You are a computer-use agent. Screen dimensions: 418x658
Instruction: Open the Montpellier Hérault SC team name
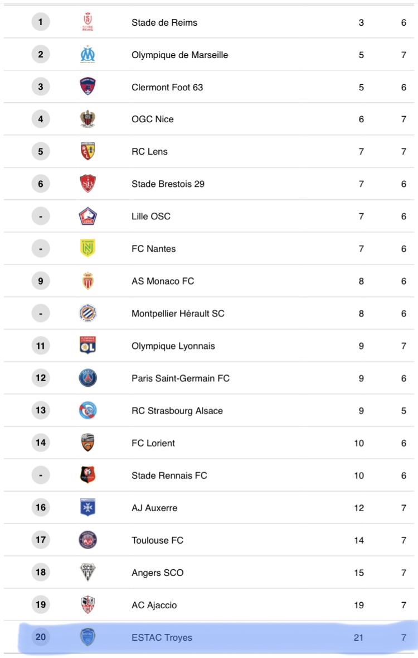pyautogui.click(x=178, y=314)
